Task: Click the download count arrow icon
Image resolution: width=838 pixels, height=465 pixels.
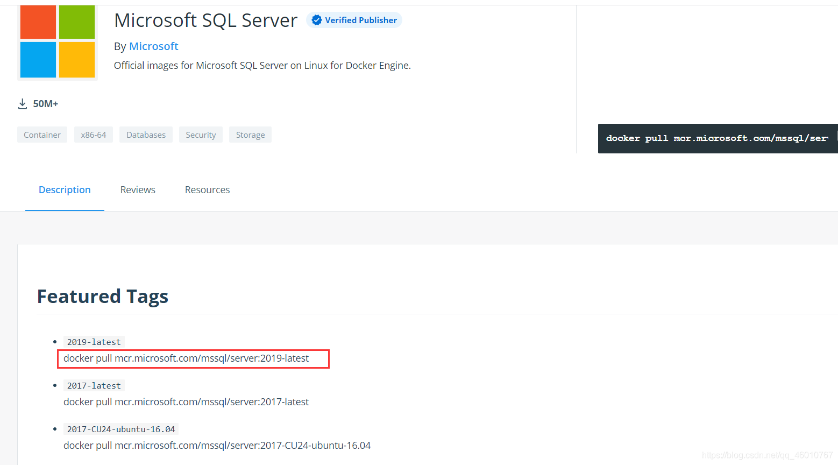Action: (x=23, y=104)
